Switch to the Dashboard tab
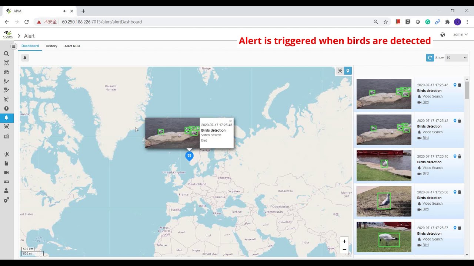 click(30, 46)
